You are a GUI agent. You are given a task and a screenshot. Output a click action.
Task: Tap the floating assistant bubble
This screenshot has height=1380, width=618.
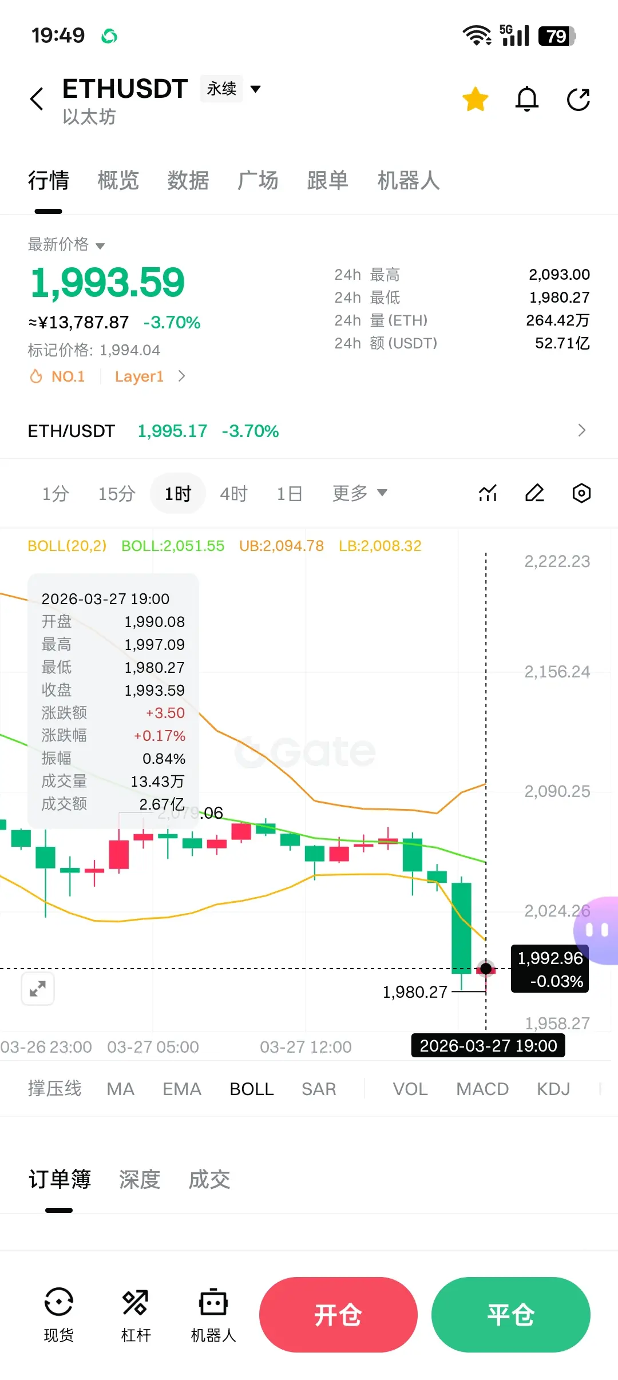click(x=596, y=931)
